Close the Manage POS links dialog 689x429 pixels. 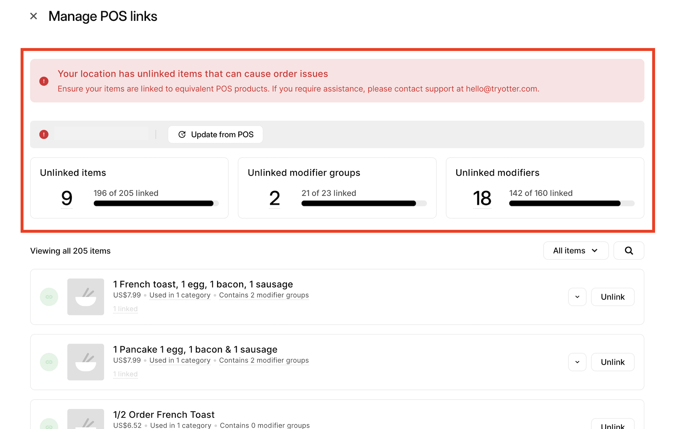[34, 16]
